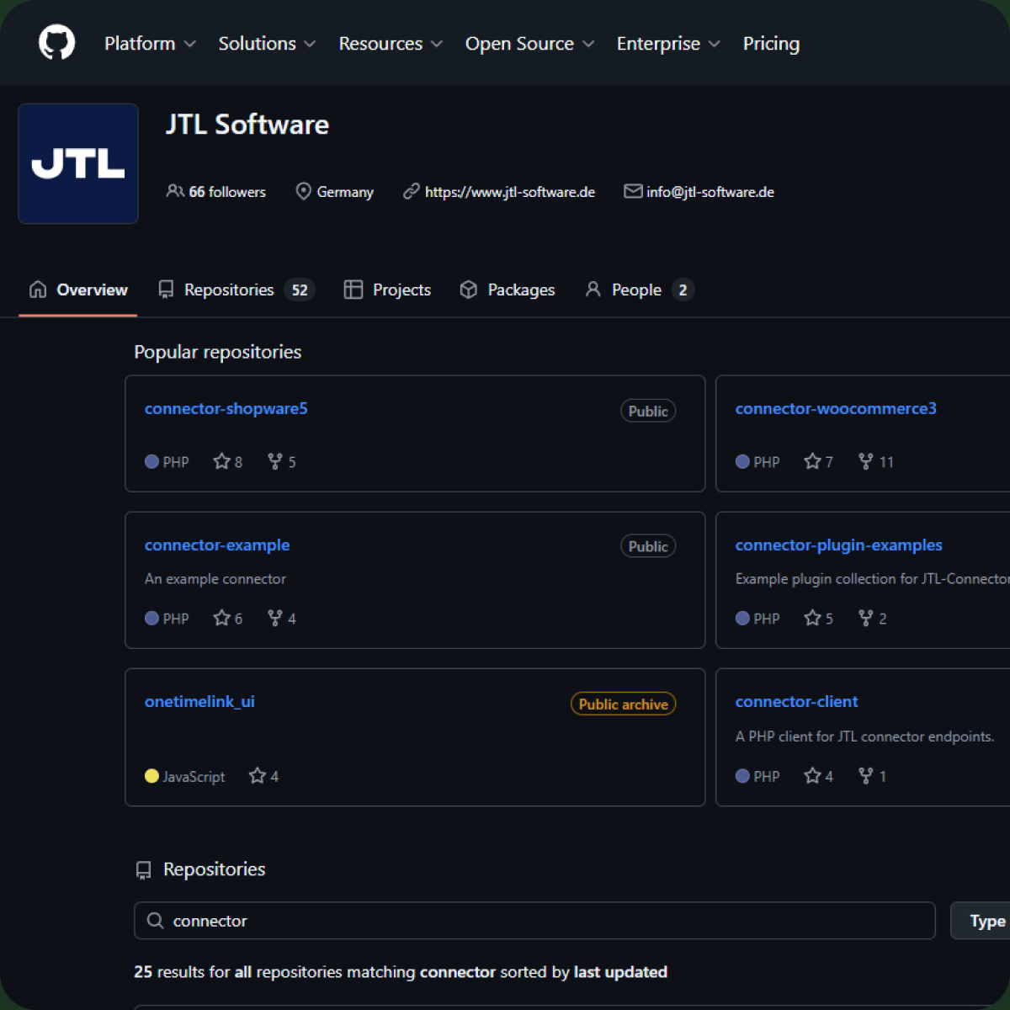View forks of connector-client
Image resolution: width=1010 pixels, height=1010 pixels.
pos(873,776)
